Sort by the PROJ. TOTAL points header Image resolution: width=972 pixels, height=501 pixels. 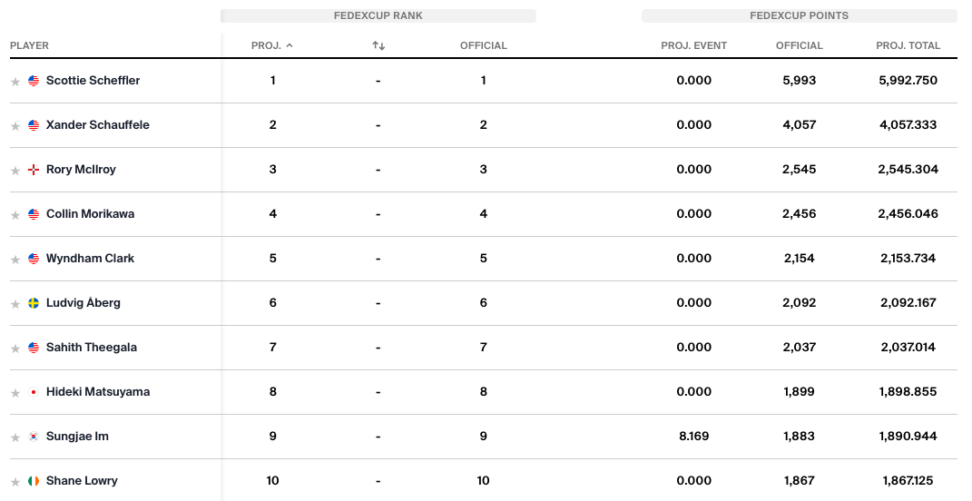click(x=908, y=45)
